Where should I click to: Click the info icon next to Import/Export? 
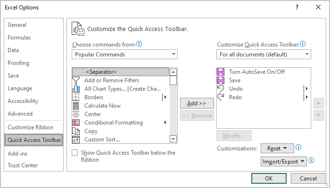[x=311, y=161]
